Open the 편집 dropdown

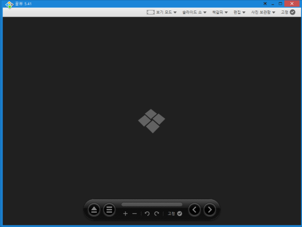click(x=239, y=12)
